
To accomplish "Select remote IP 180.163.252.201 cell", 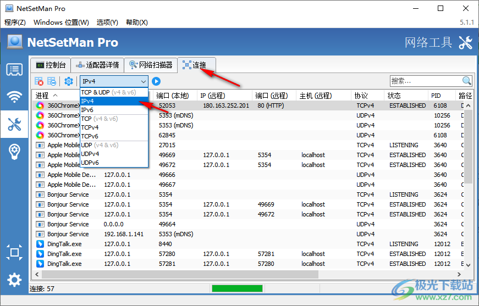I will (x=226, y=105).
